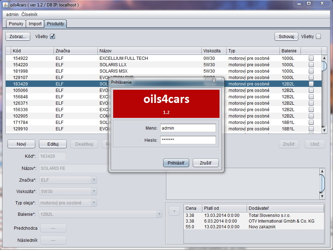Toggle right Všetky checkbox next to Schovaj
Image resolution: width=333 pixels, height=250 pixels.
tap(318, 36)
